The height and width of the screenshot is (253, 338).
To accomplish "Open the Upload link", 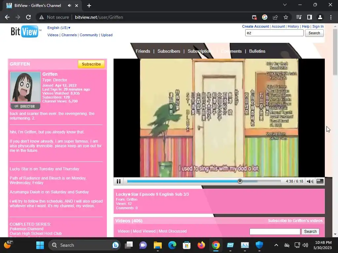I will (107, 35).
